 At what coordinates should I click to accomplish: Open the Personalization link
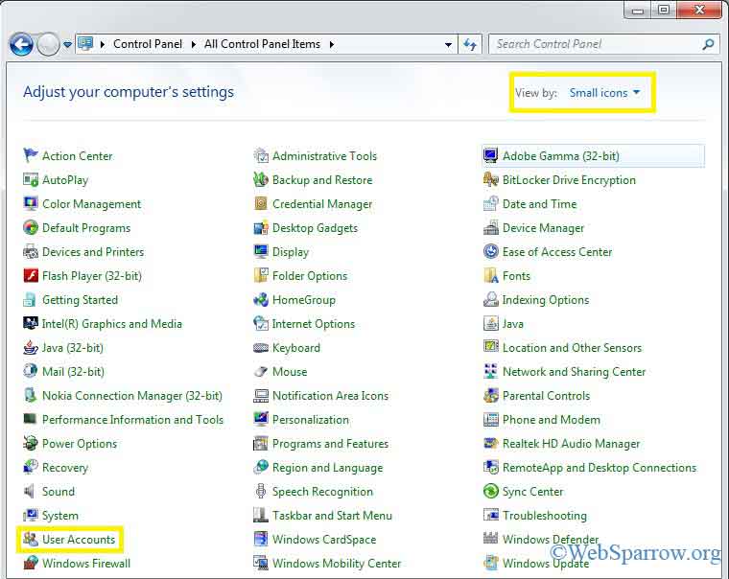[311, 420]
